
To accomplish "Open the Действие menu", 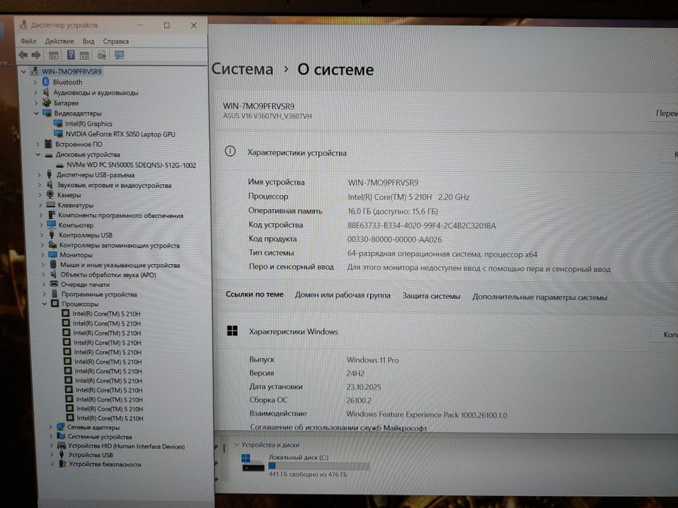I will pyautogui.click(x=59, y=41).
